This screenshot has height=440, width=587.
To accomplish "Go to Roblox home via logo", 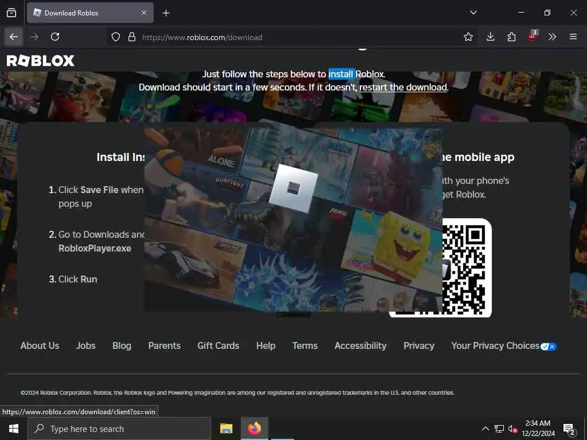I will click(x=41, y=61).
